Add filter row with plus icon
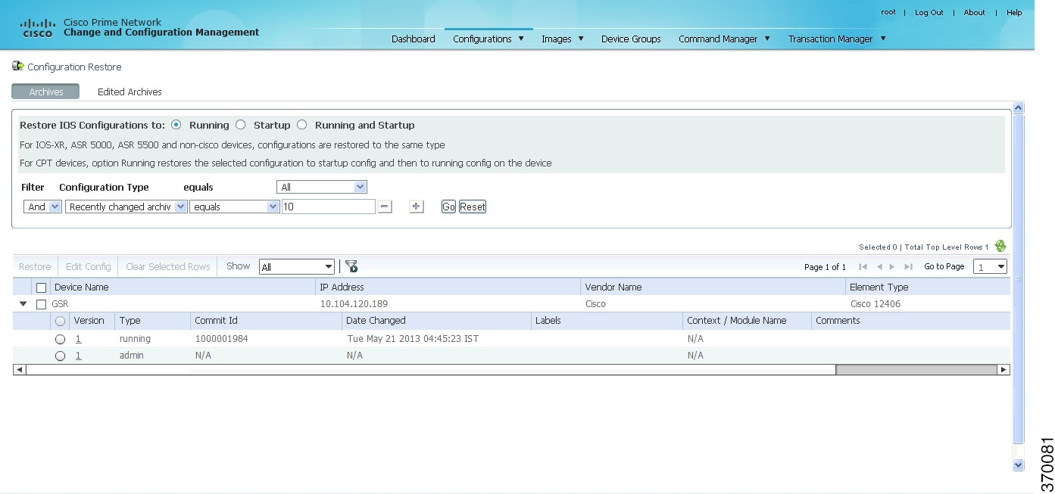Viewport: 1055px width, 494px height. (x=417, y=207)
